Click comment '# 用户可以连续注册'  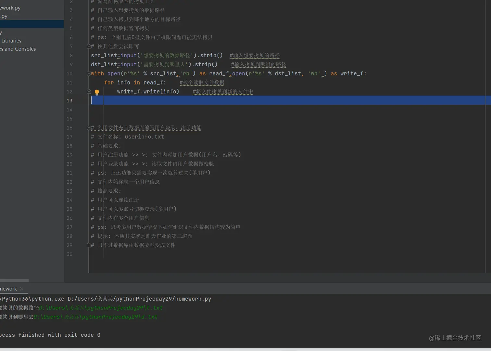point(115,200)
